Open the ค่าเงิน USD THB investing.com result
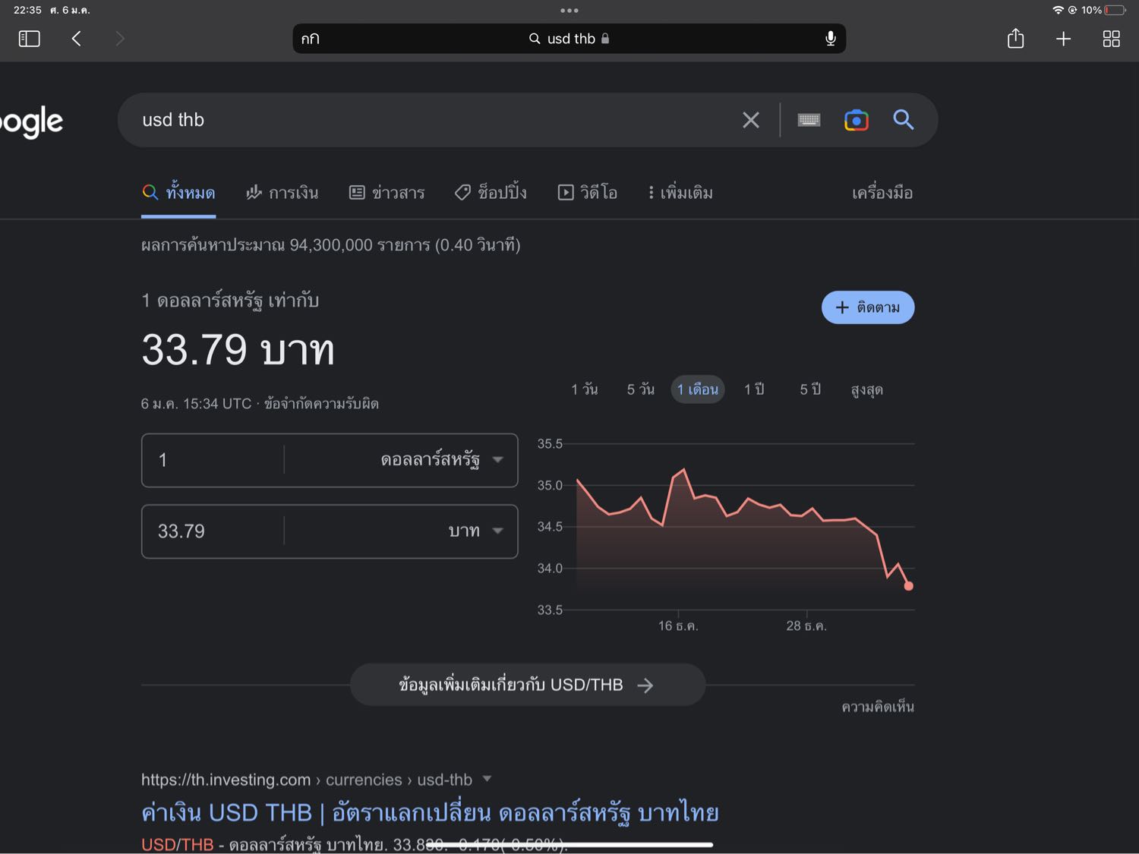 point(430,813)
